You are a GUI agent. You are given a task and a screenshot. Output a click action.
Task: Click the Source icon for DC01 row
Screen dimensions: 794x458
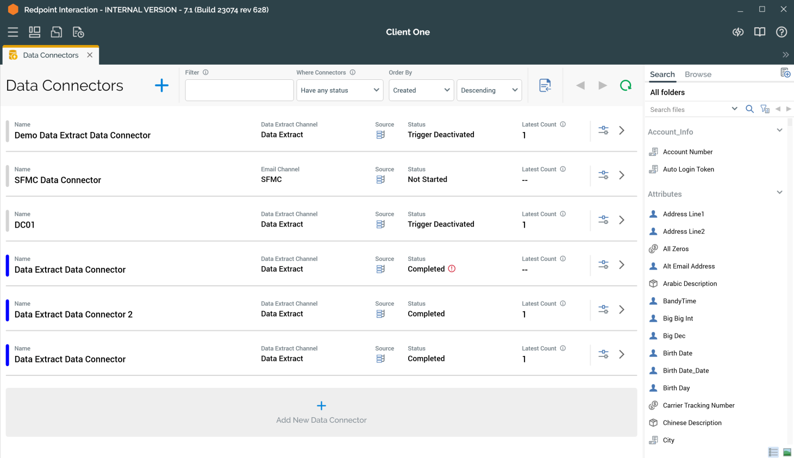point(380,224)
